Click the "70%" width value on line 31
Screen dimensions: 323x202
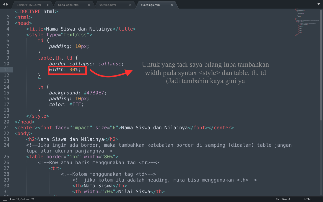[109, 191]
